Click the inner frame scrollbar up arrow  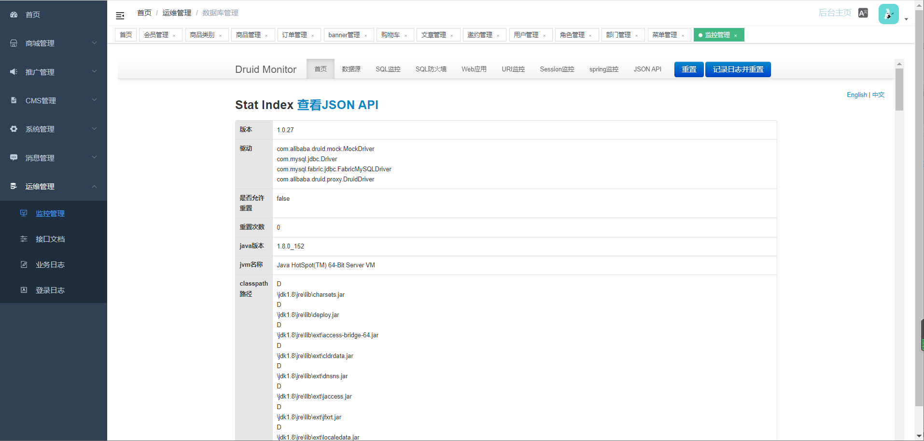pyautogui.click(x=899, y=64)
